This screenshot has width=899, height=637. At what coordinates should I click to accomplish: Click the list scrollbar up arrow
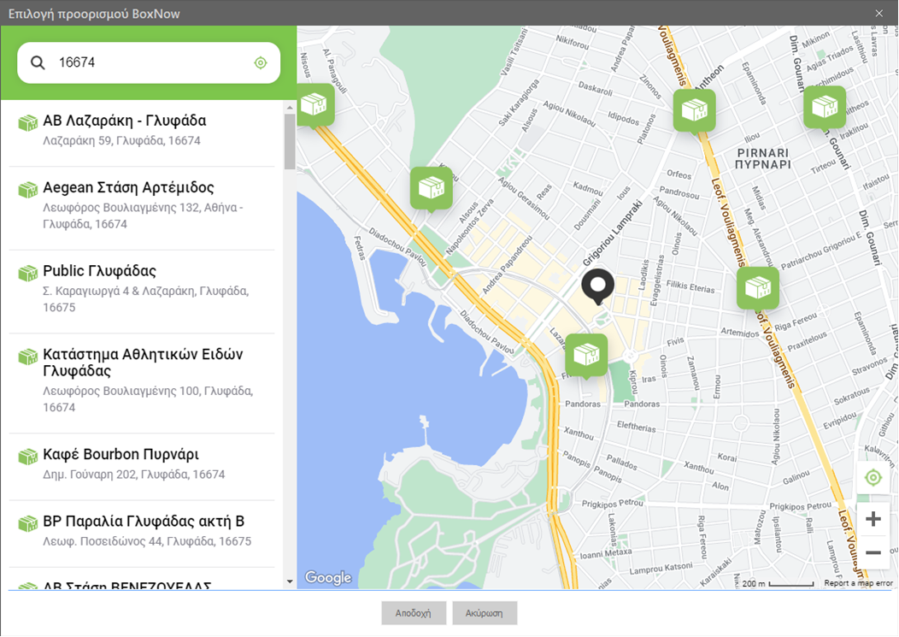290,108
